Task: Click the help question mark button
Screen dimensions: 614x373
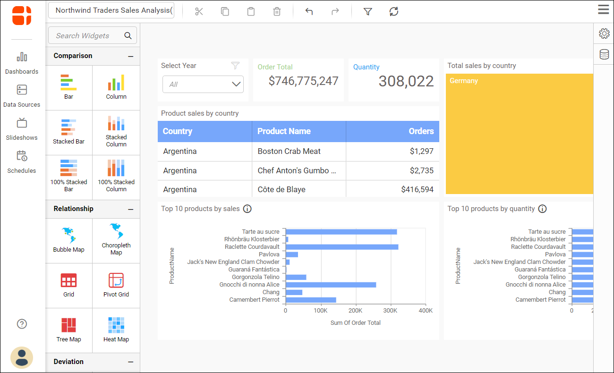Action: pos(22,324)
